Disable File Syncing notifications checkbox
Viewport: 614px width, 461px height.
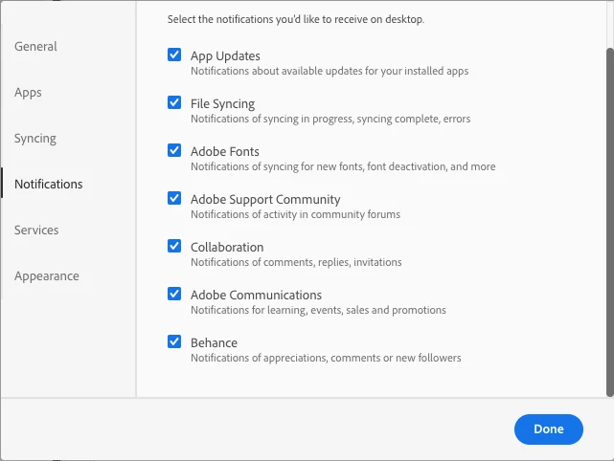tap(174, 102)
